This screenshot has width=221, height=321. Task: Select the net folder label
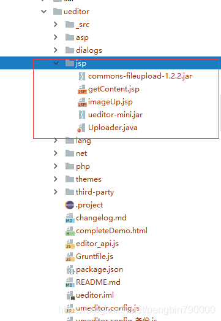pos(81,153)
